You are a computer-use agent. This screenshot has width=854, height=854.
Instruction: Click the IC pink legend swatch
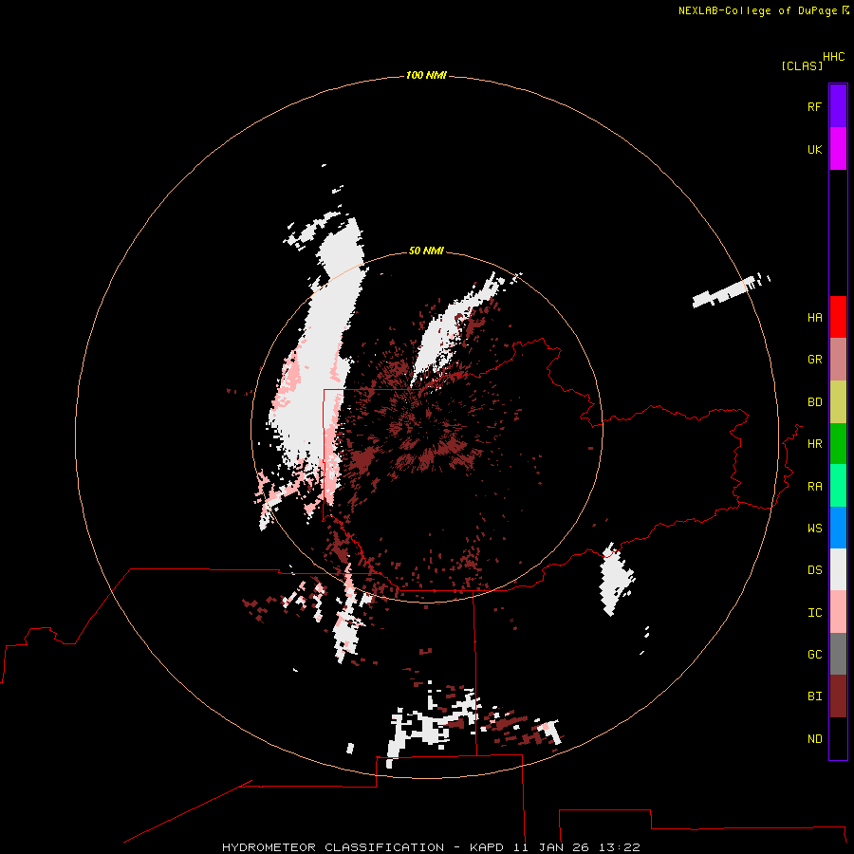[x=838, y=612]
